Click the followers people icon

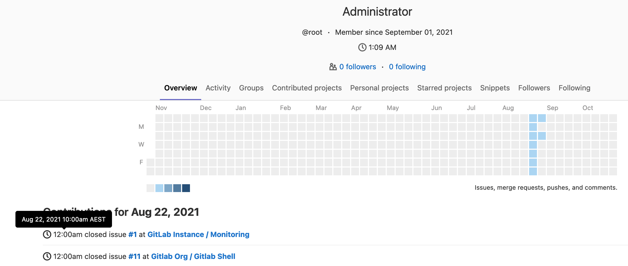point(333,67)
